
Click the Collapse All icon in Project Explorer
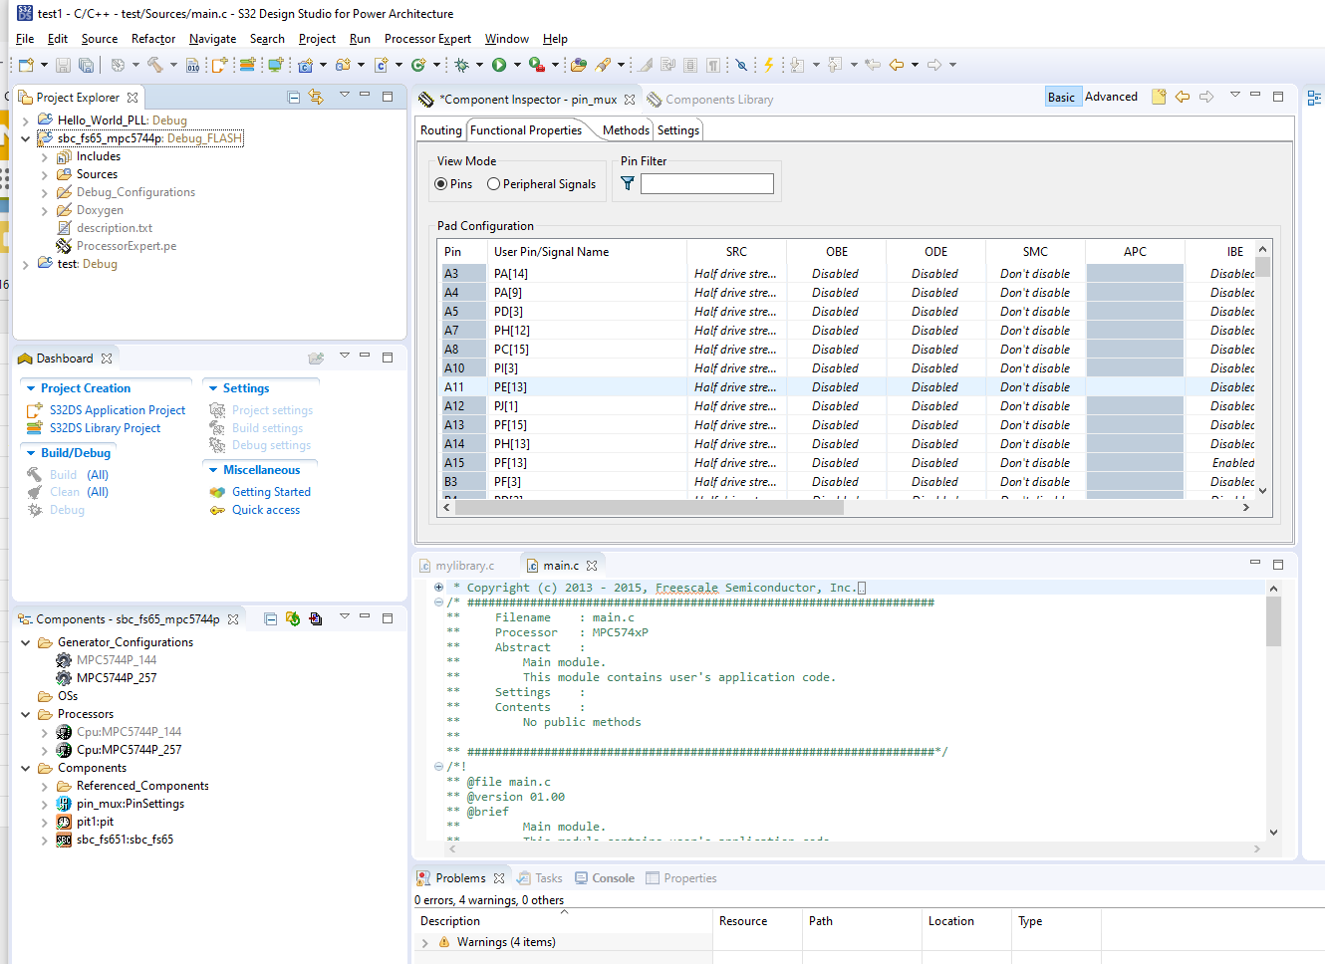(293, 97)
